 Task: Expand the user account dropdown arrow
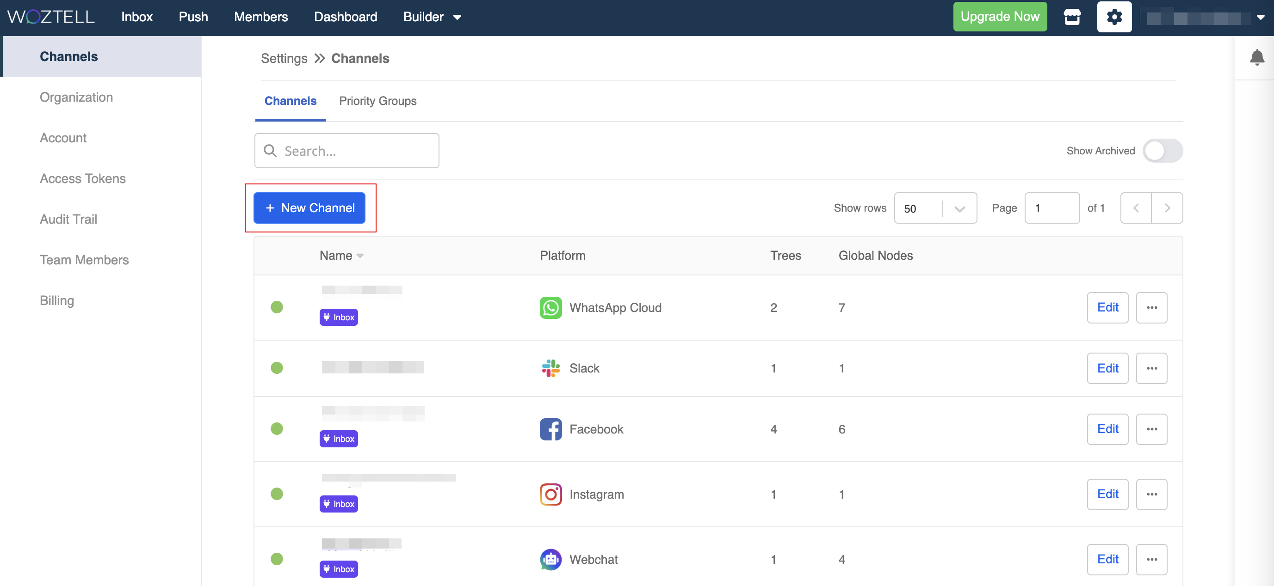pyautogui.click(x=1261, y=17)
